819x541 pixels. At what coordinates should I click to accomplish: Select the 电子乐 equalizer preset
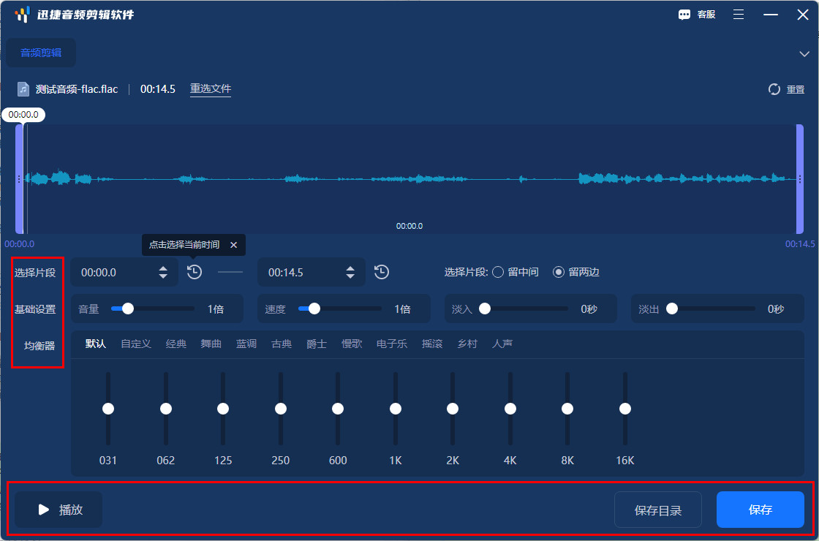coord(392,344)
